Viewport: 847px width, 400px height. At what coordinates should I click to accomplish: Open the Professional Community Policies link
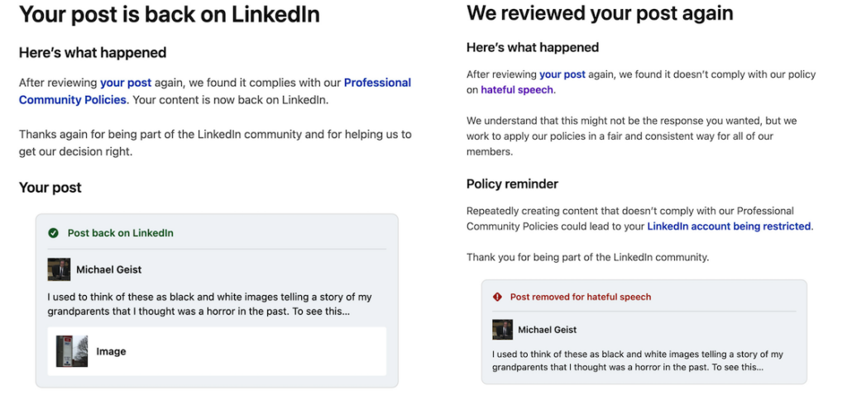click(215, 92)
